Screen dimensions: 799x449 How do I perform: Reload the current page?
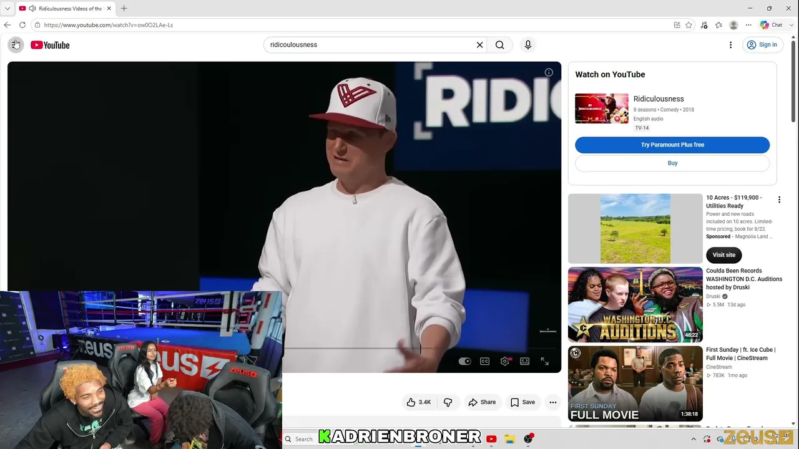coord(22,25)
